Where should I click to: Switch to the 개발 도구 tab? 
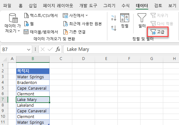tap(88, 5)
